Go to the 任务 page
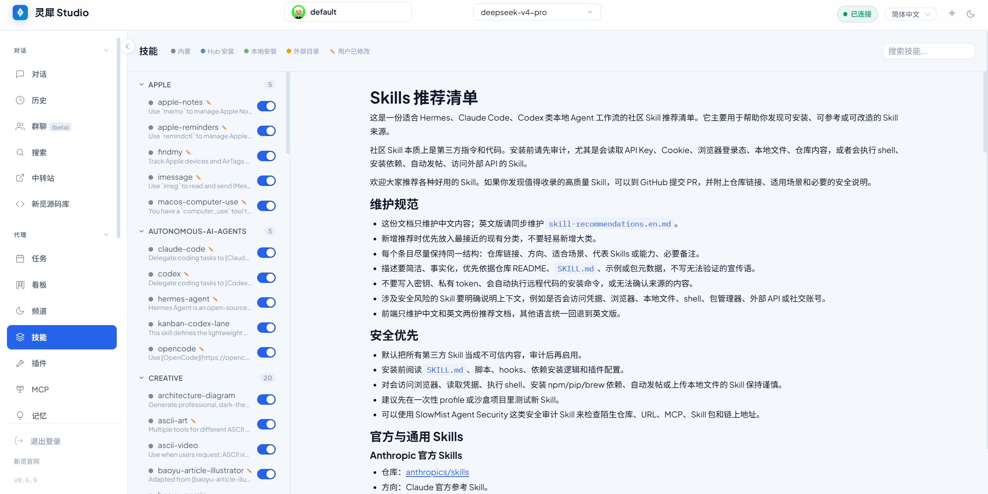 click(62, 258)
